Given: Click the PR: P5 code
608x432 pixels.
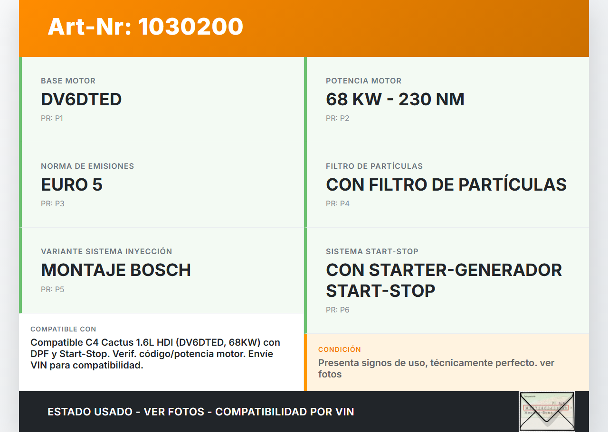Looking at the screenshot, I should 52,289.
